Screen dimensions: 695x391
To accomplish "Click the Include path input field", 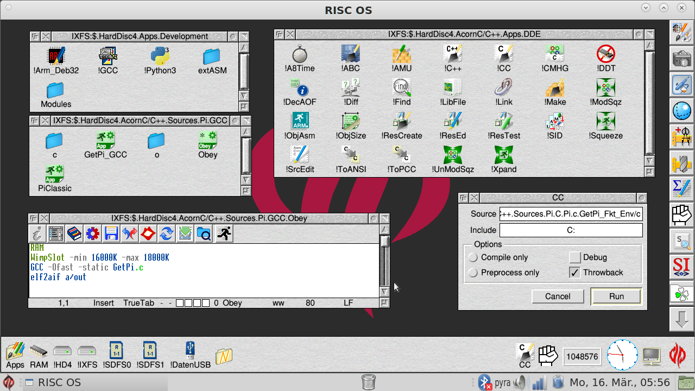I will coord(571,230).
